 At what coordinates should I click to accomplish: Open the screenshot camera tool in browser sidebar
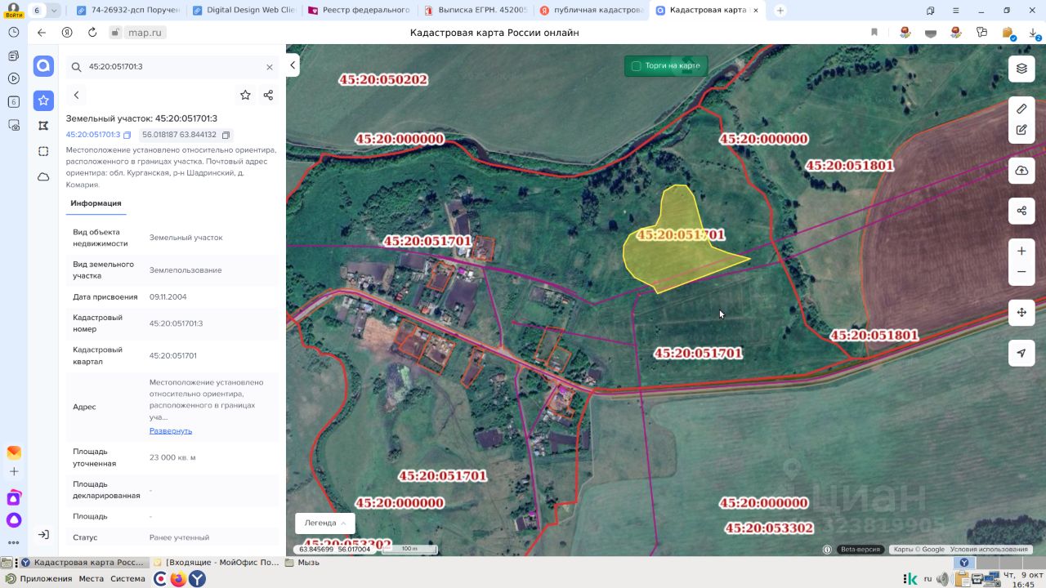[x=13, y=126]
